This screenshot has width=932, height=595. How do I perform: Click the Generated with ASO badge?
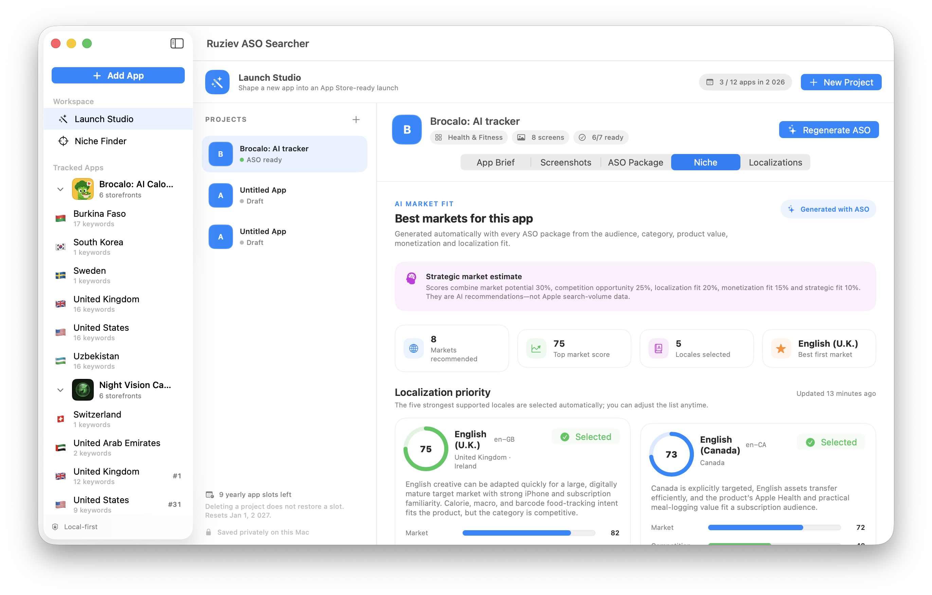tap(828, 209)
